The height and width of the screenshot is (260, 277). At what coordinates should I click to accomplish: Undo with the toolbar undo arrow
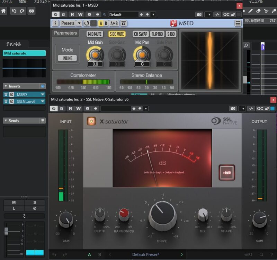[x=14, y=11]
